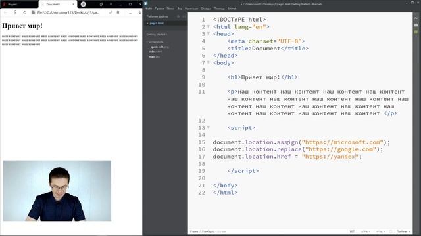Click the microsoft.com URL string in code
This screenshot has height=236, width=421.
click(342, 142)
